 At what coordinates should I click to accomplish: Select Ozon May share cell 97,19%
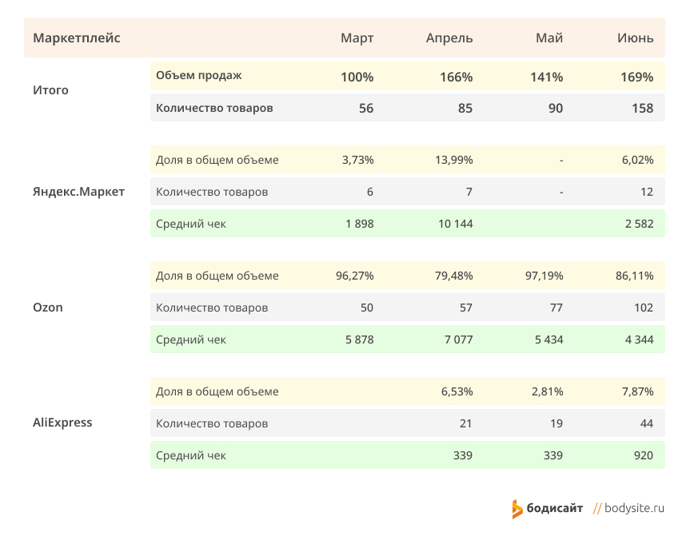point(544,276)
